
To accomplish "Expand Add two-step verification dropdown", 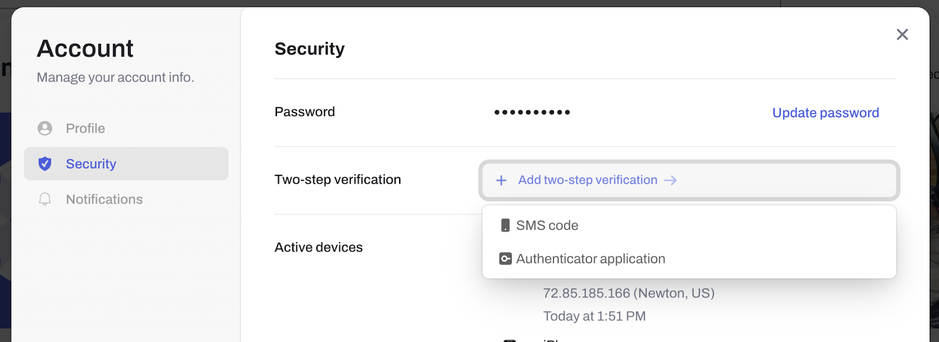I will [689, 180].
